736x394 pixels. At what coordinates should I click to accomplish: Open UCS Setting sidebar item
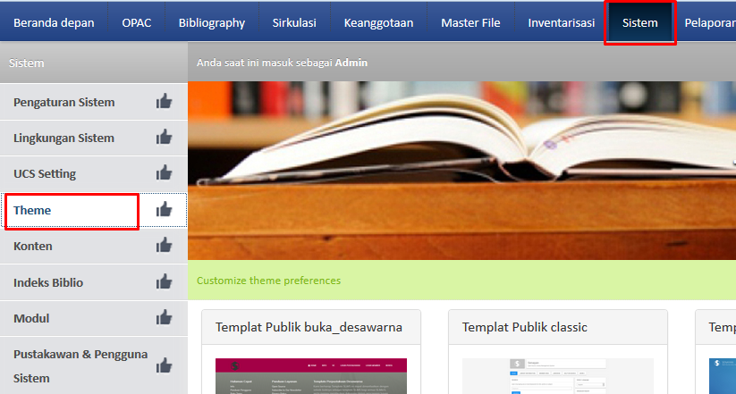pyautogui.click(x=93, y=173)
